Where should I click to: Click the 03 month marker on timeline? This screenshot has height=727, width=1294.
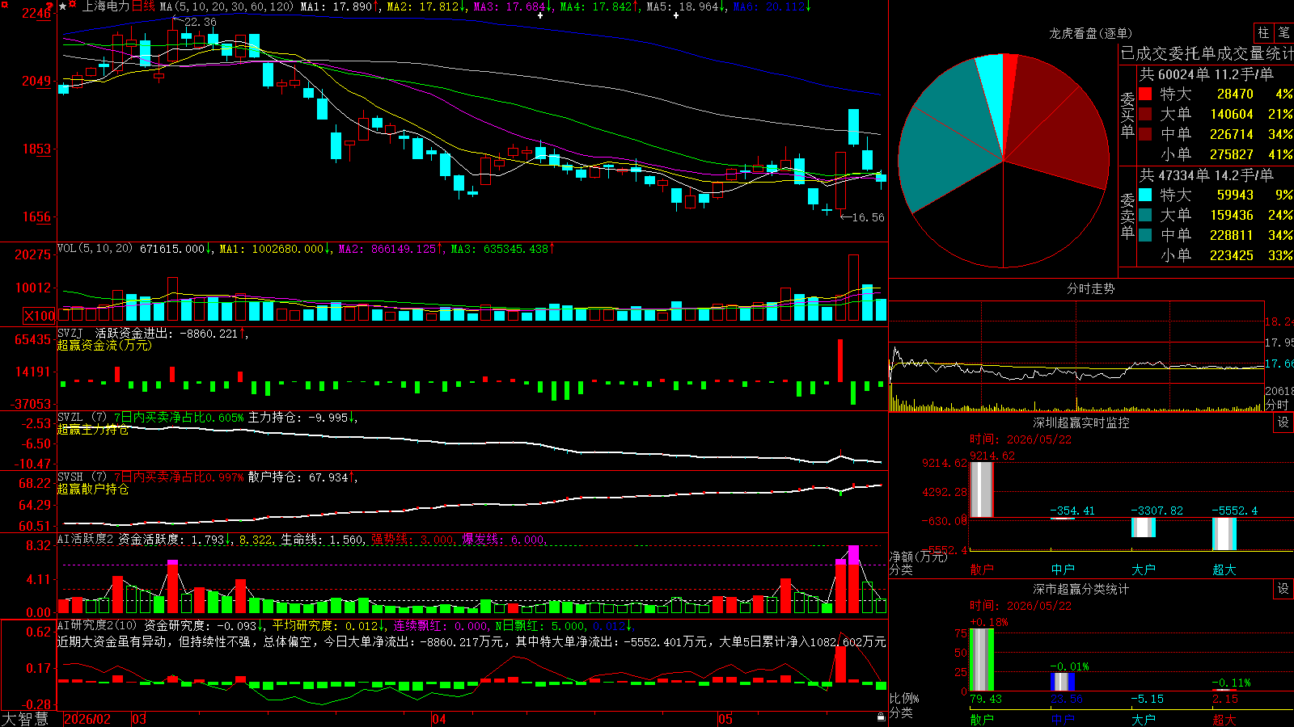(x=139, y=719)
